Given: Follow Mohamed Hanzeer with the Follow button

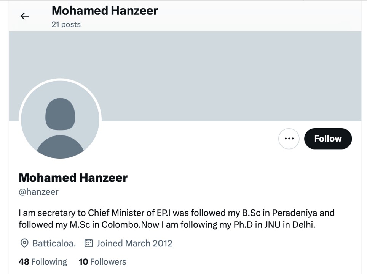Looking at the screenshot, I should click(328, 139).
